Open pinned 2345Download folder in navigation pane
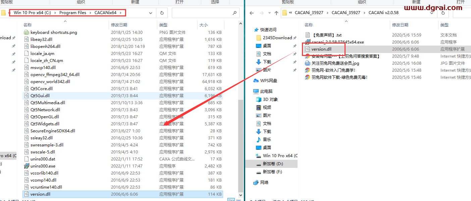Screen dimensions: 471x201 coord(274,38)
